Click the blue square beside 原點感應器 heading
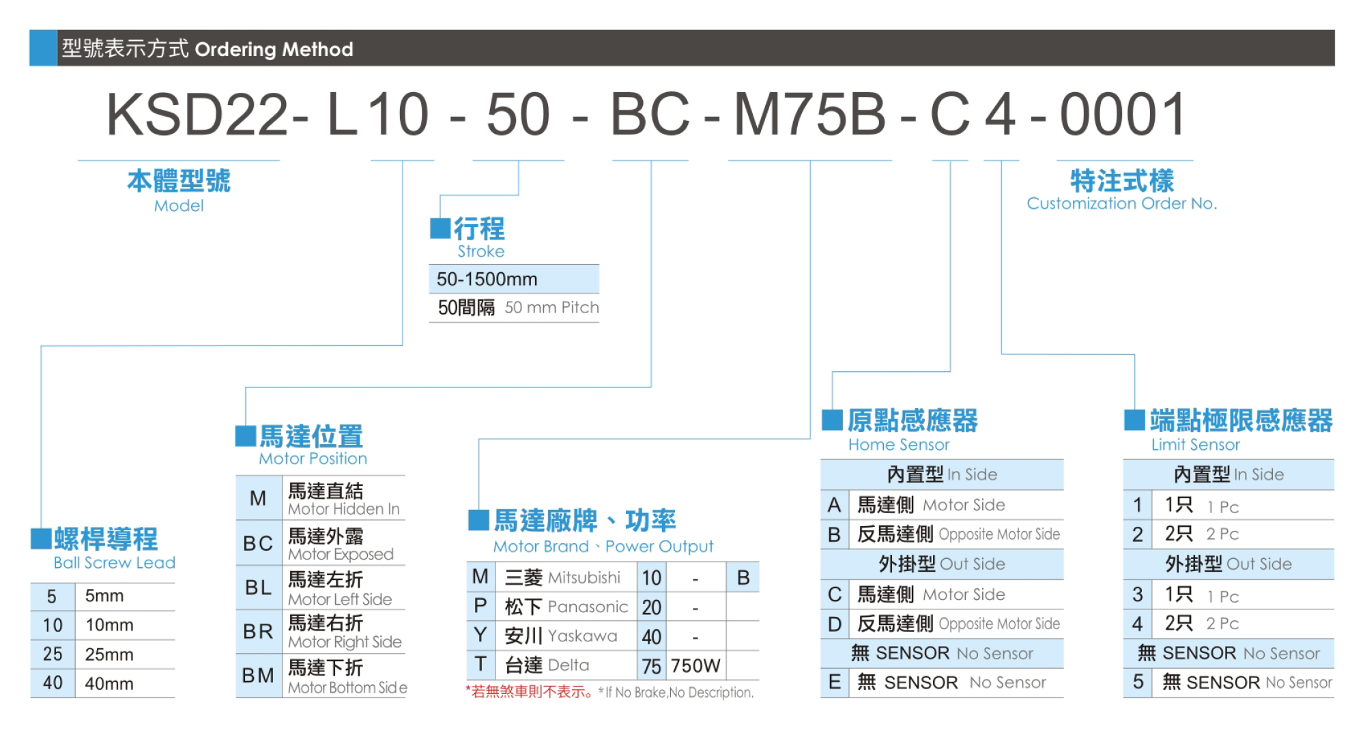 pyautogui.click(x=832, y=420)
